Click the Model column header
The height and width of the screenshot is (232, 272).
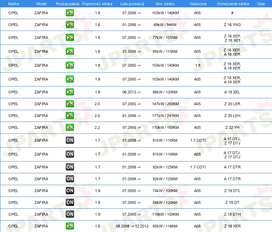41,4
